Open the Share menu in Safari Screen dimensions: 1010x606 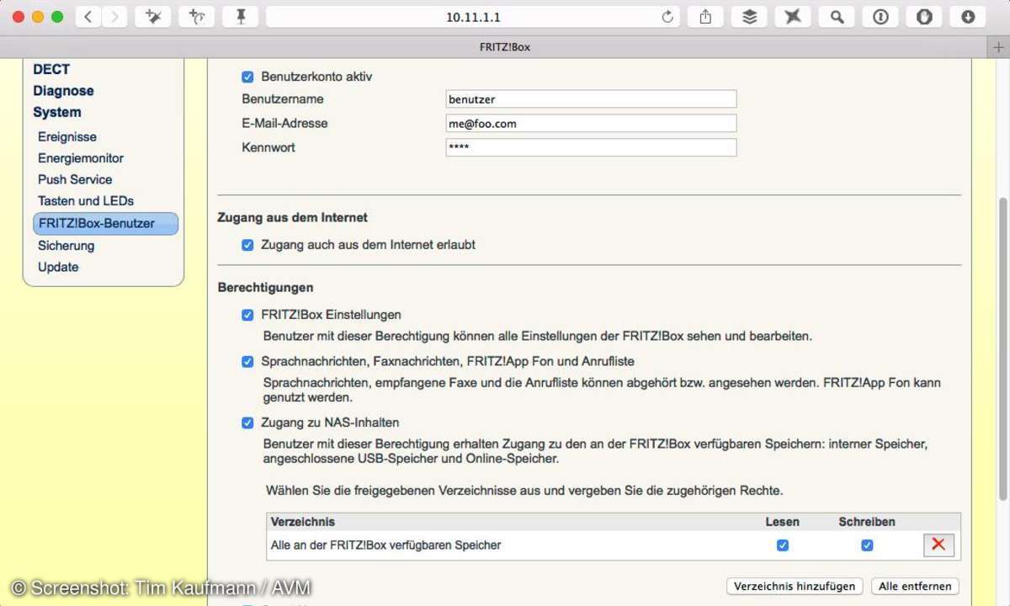tap(705, 17)
